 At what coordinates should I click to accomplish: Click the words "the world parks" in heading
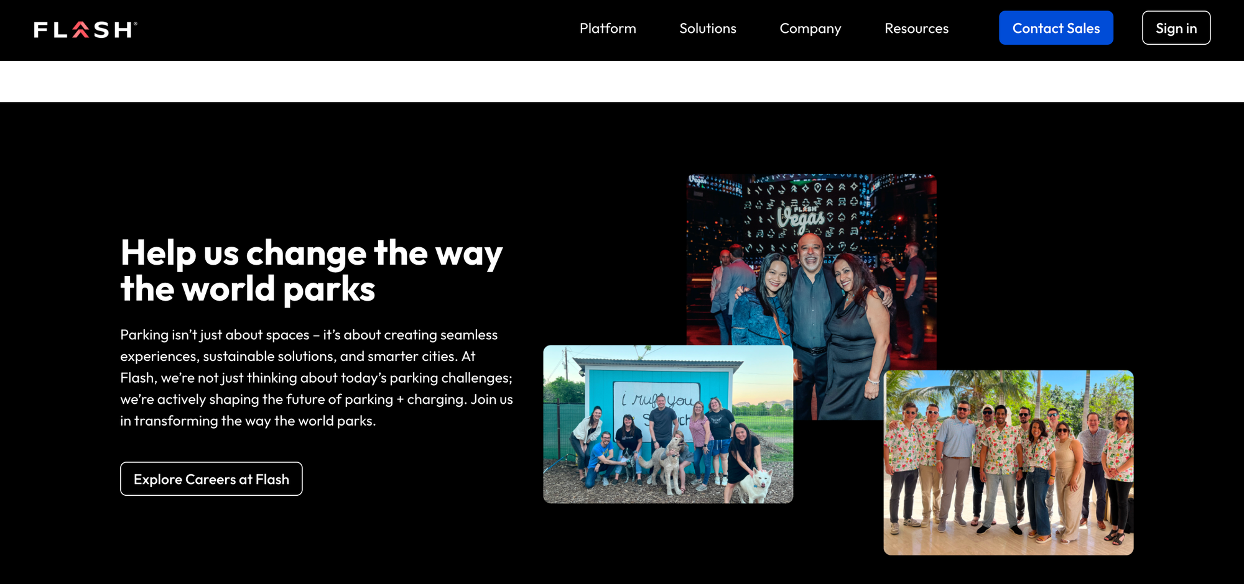tap(248, 290)
